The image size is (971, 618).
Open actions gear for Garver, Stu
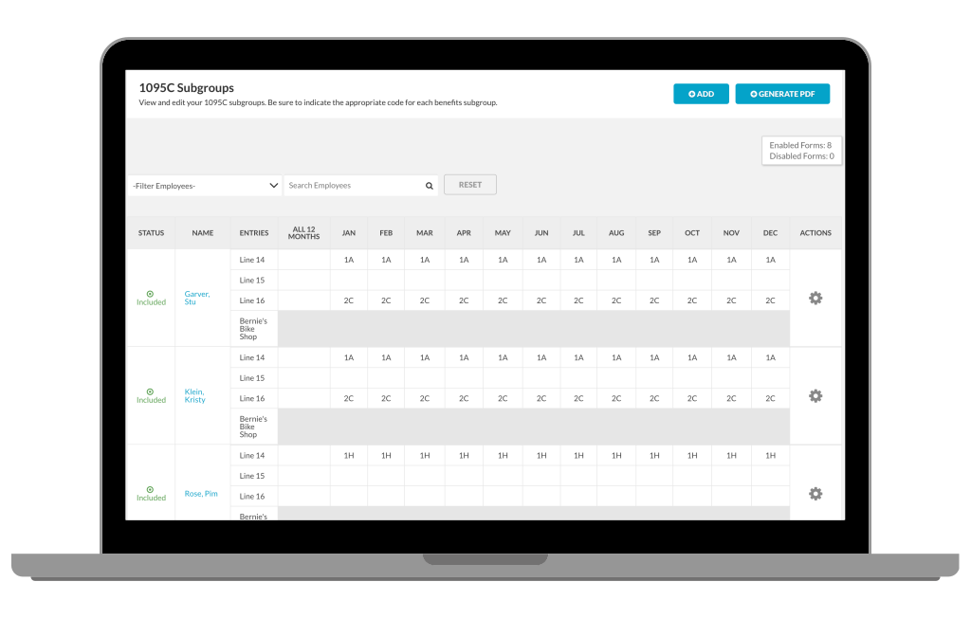click(815, 298)
